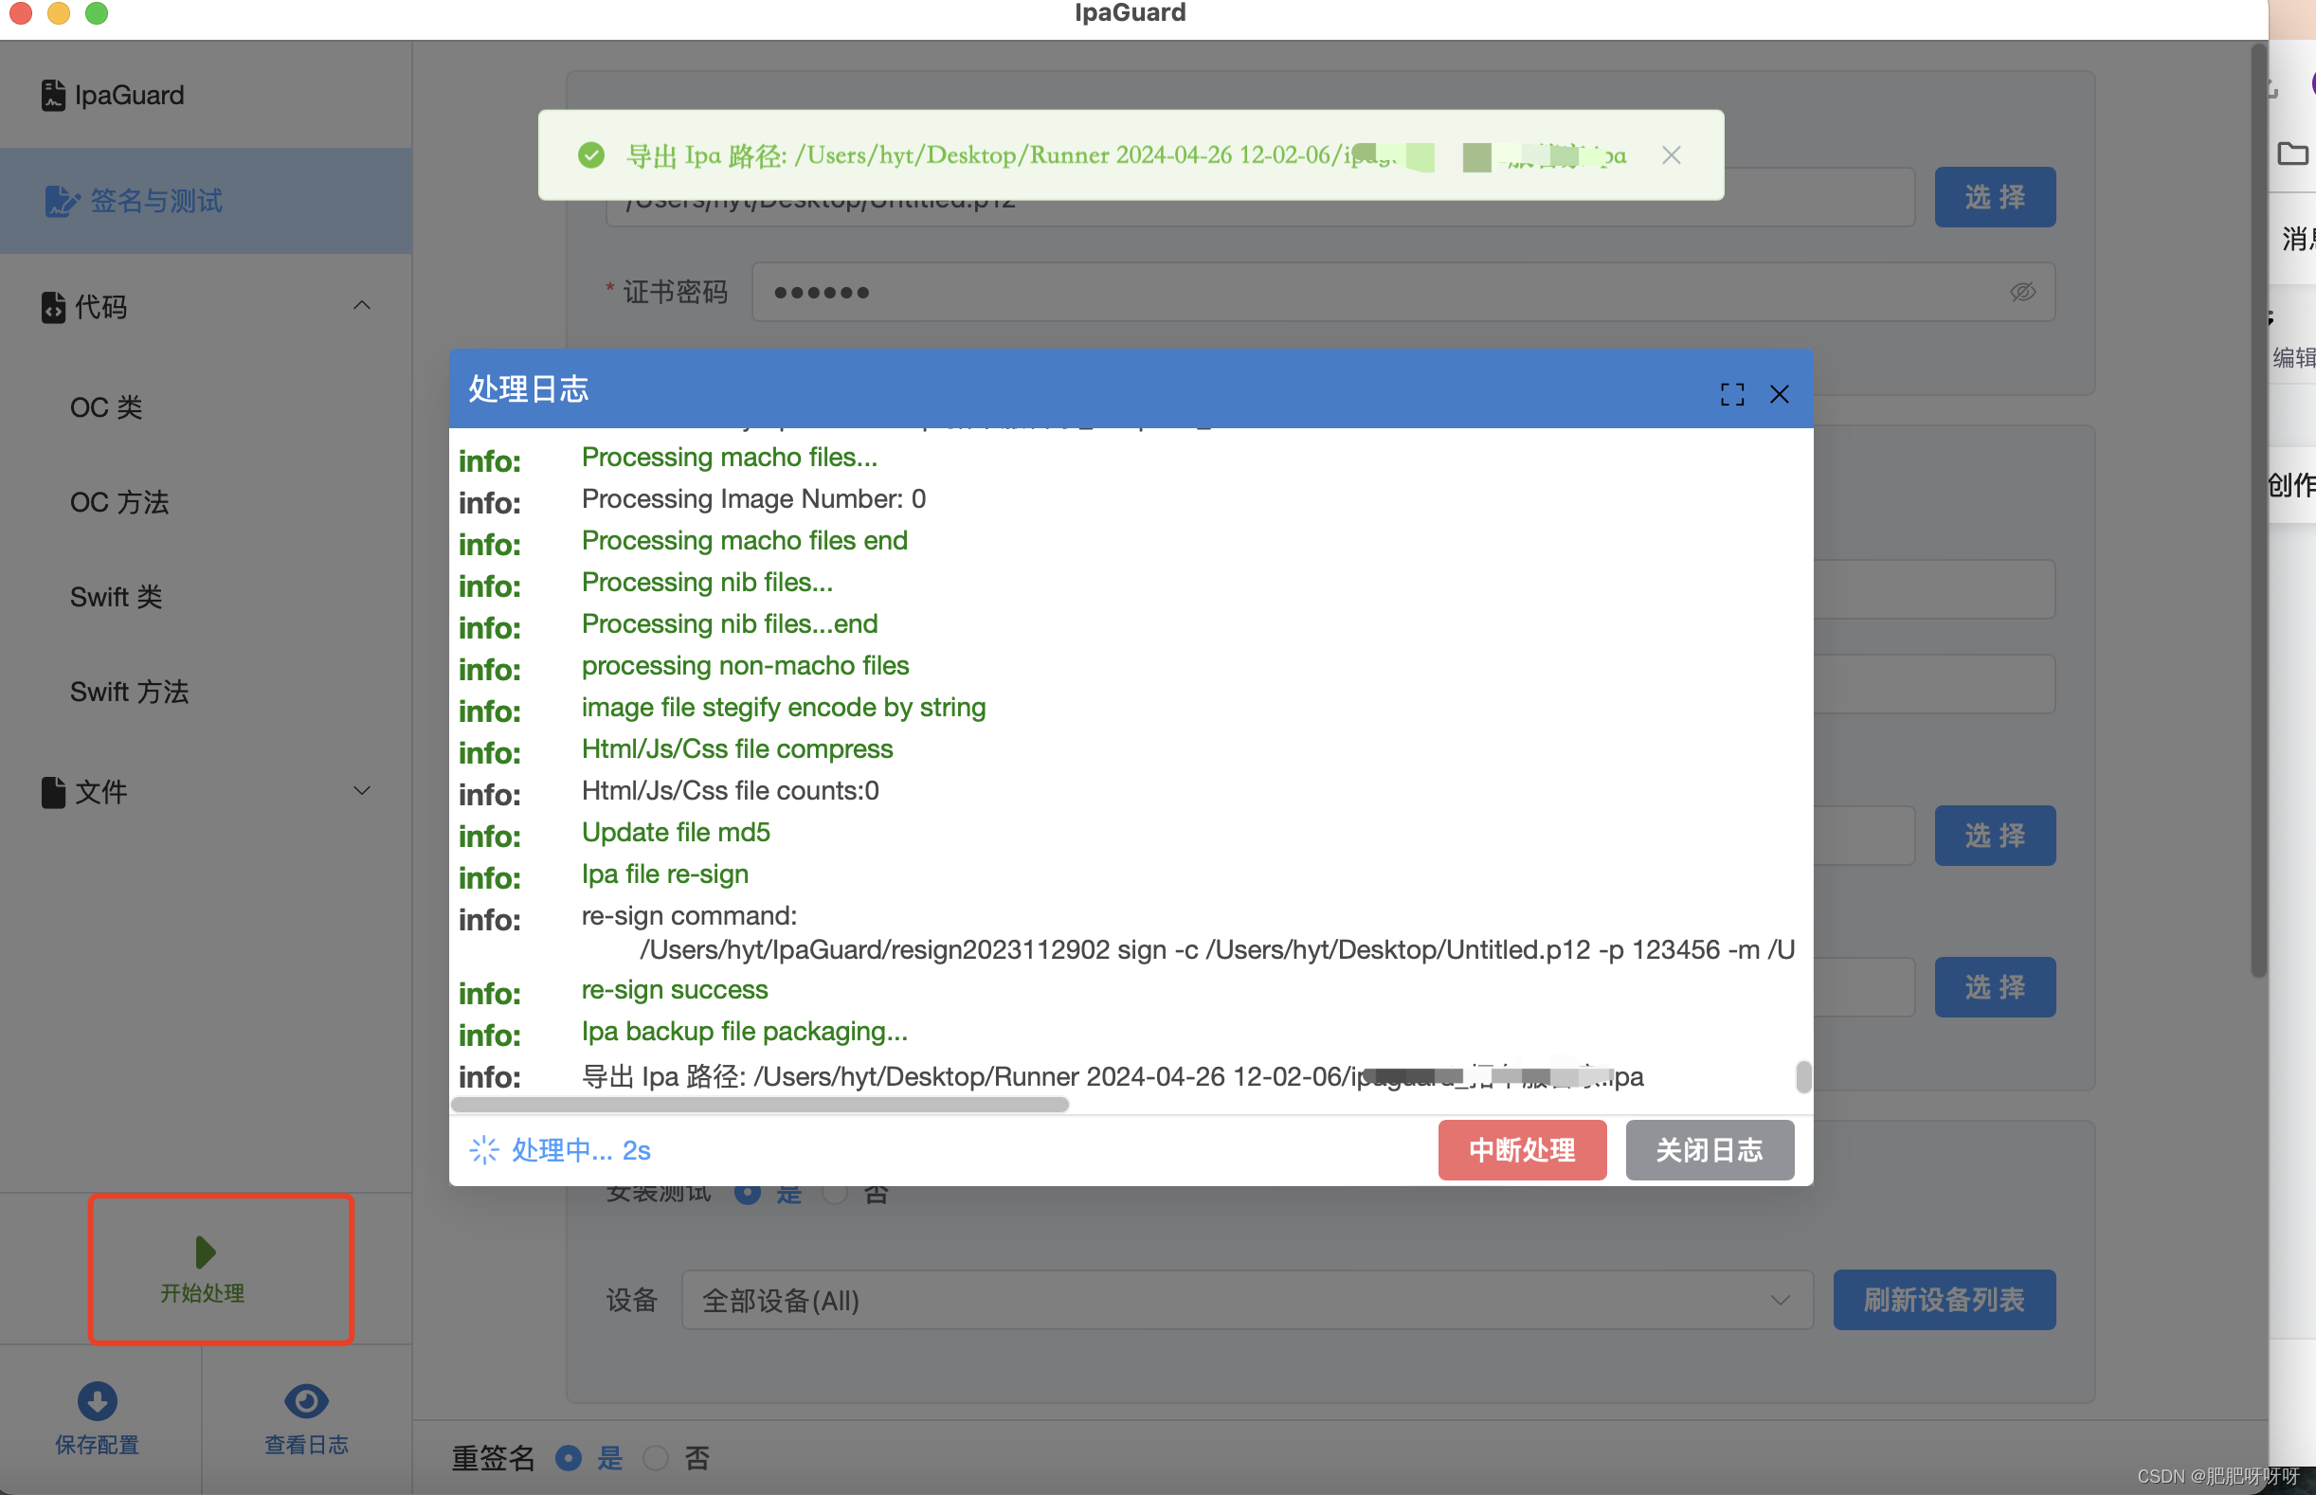This screenshot has height=1495, width=2316.
Task: Click the log line 'Processing Image Number: 0'
Action: [x=753, y=499]
